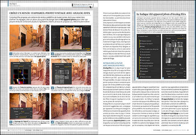
Task: Add a control point next to Points de contrôle
Action: click(180, 65)
